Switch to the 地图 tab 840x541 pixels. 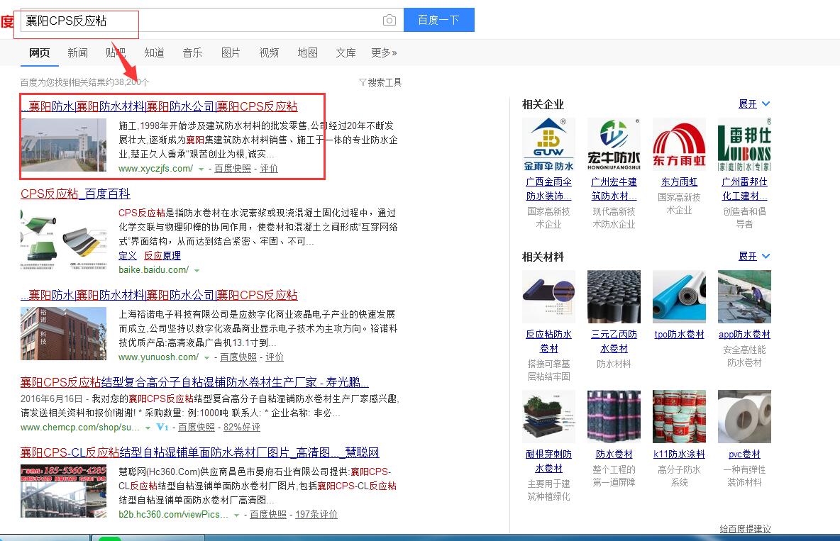pyautogui.click(x=307, y=52)
